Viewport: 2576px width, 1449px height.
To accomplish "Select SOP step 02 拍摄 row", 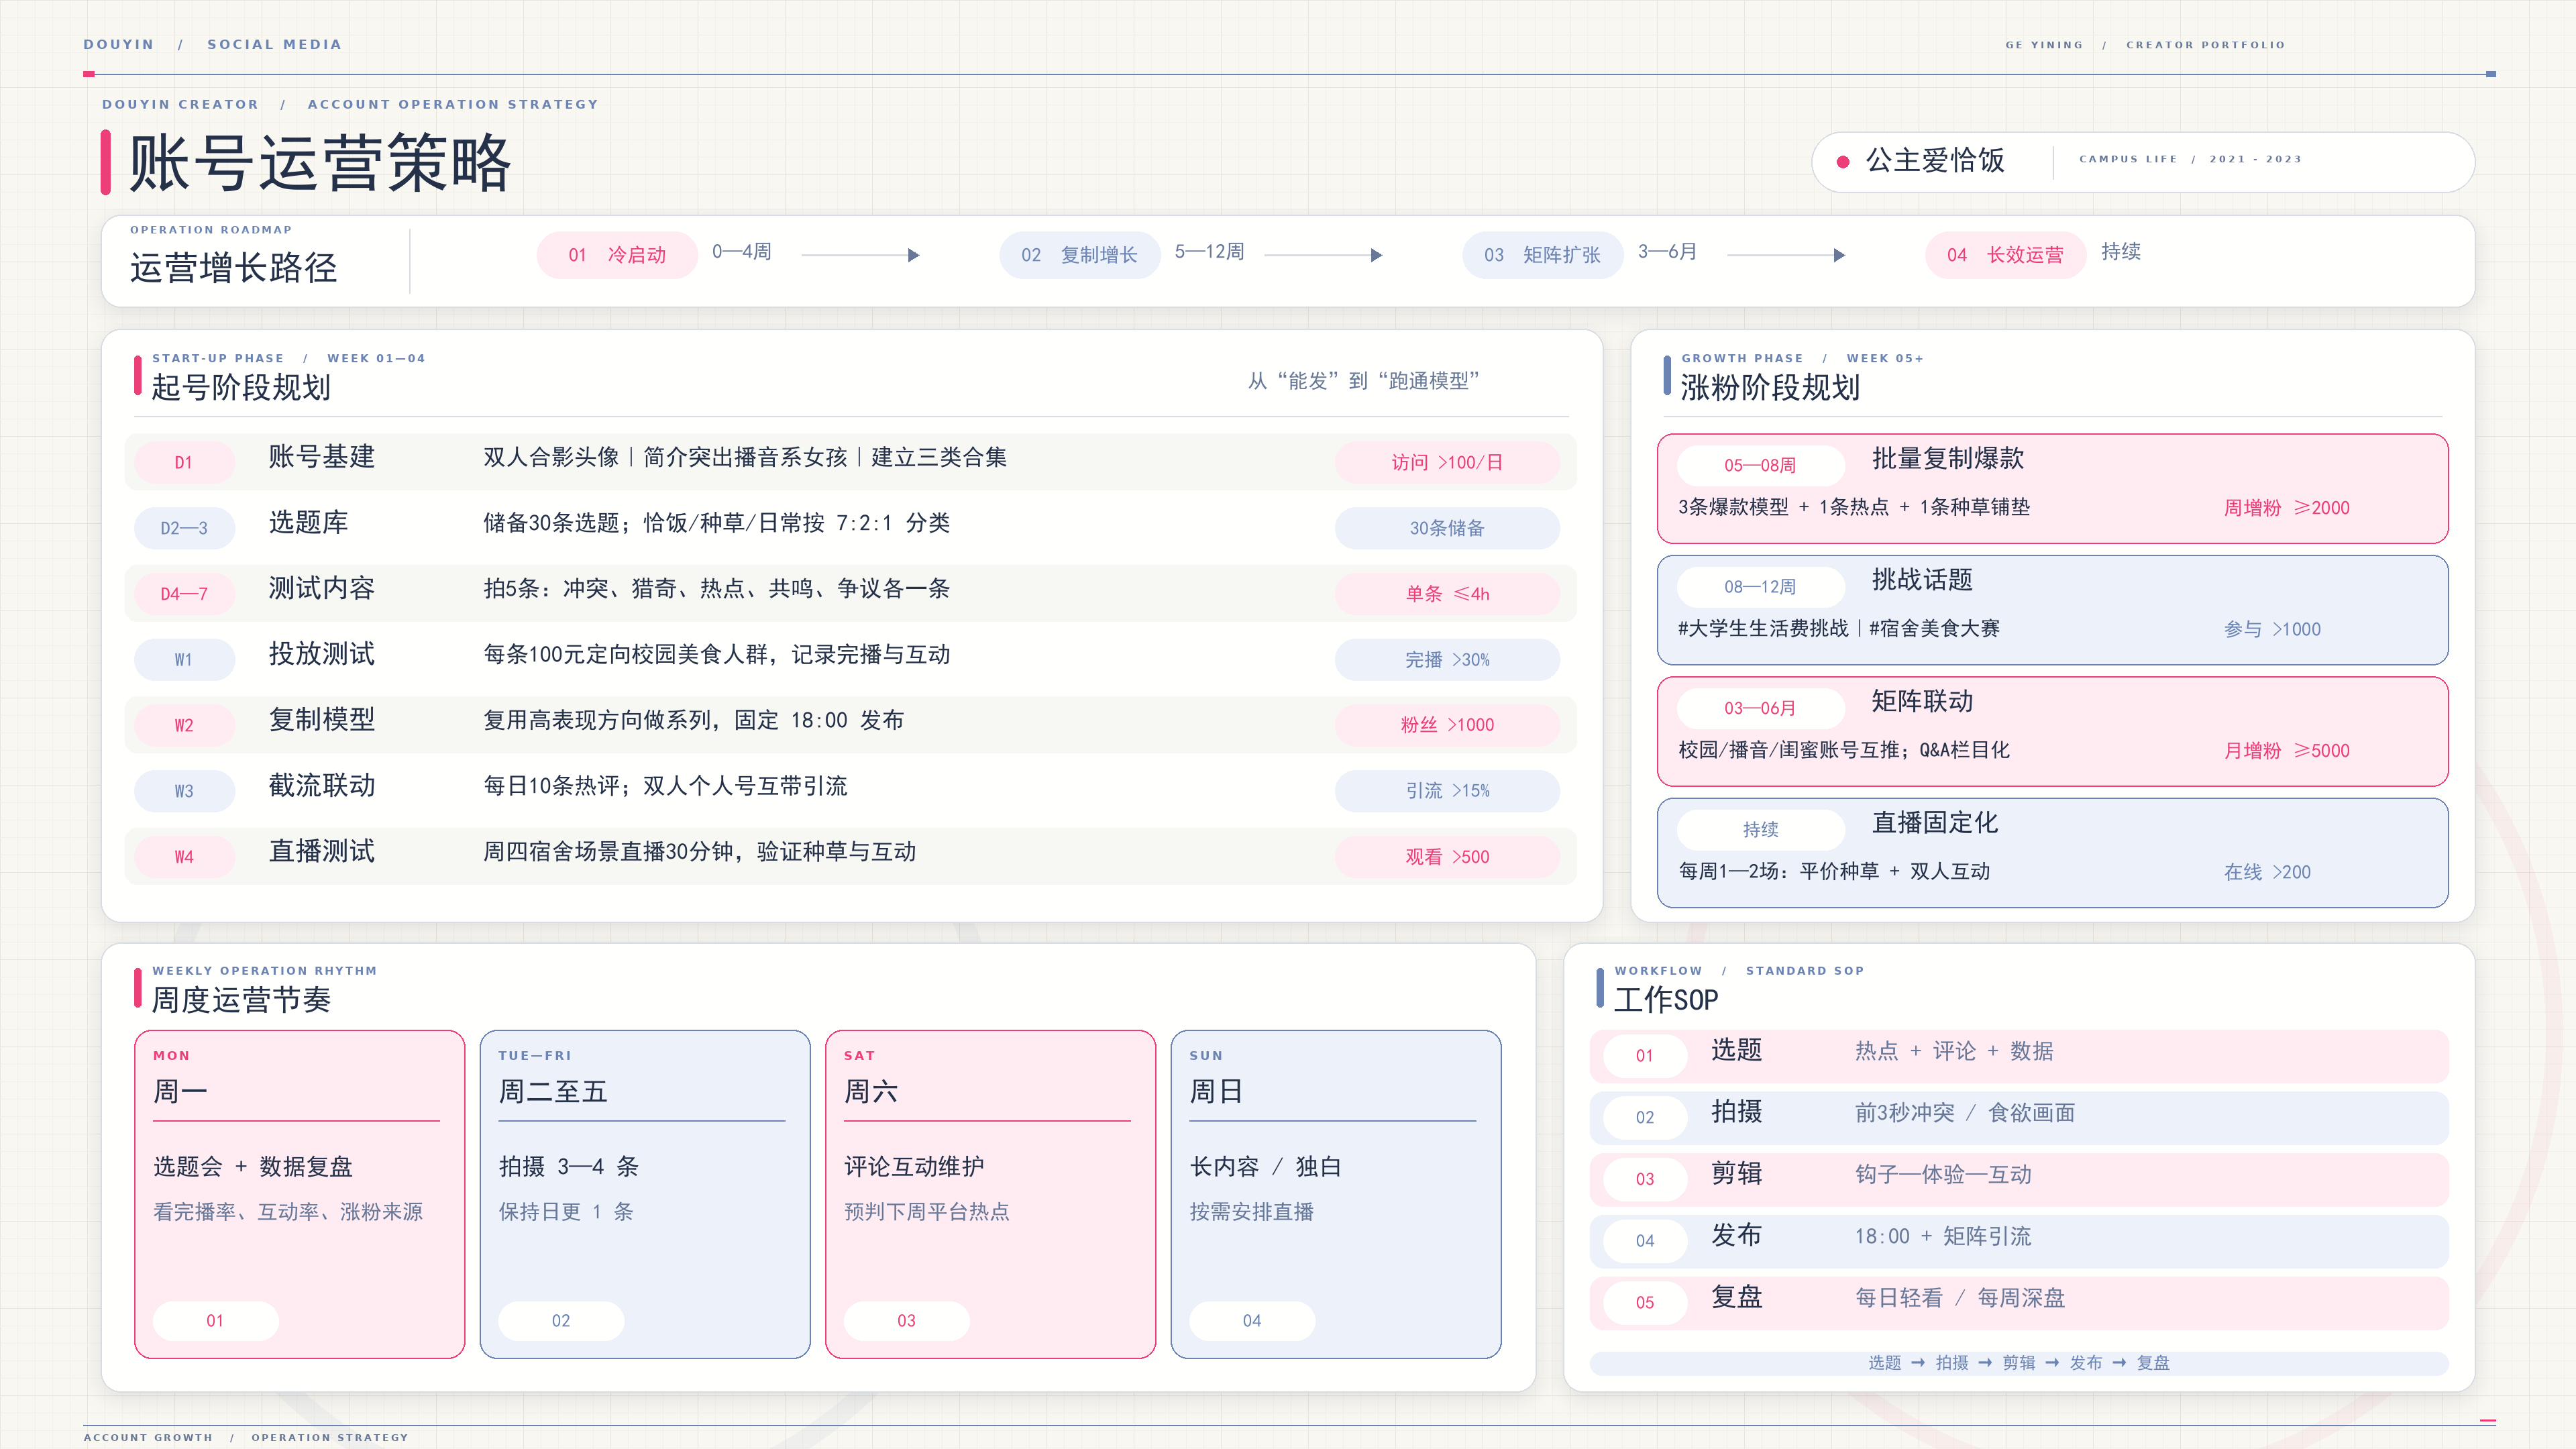I will point(2019,1118).
